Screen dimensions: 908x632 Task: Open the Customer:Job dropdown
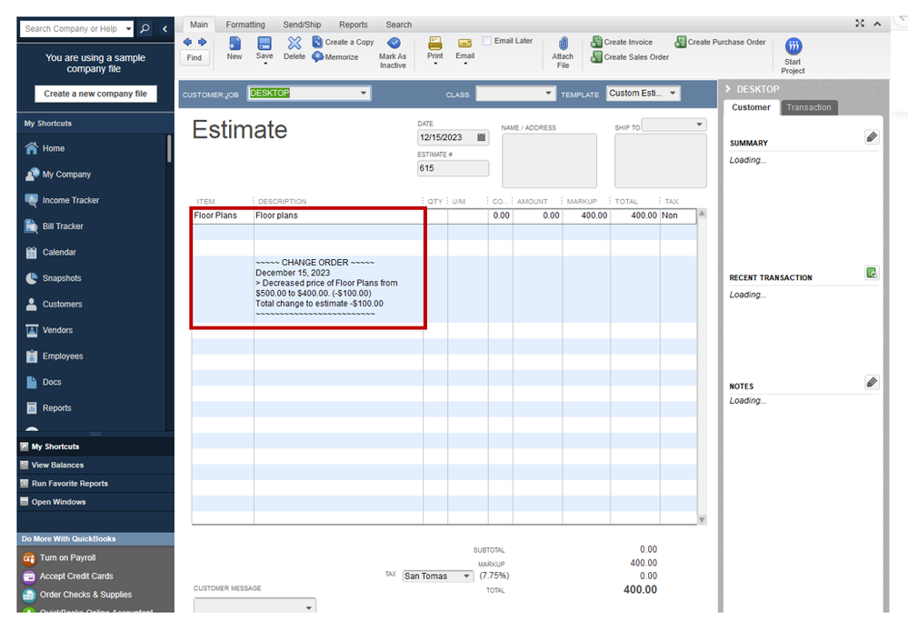point(364,94)
